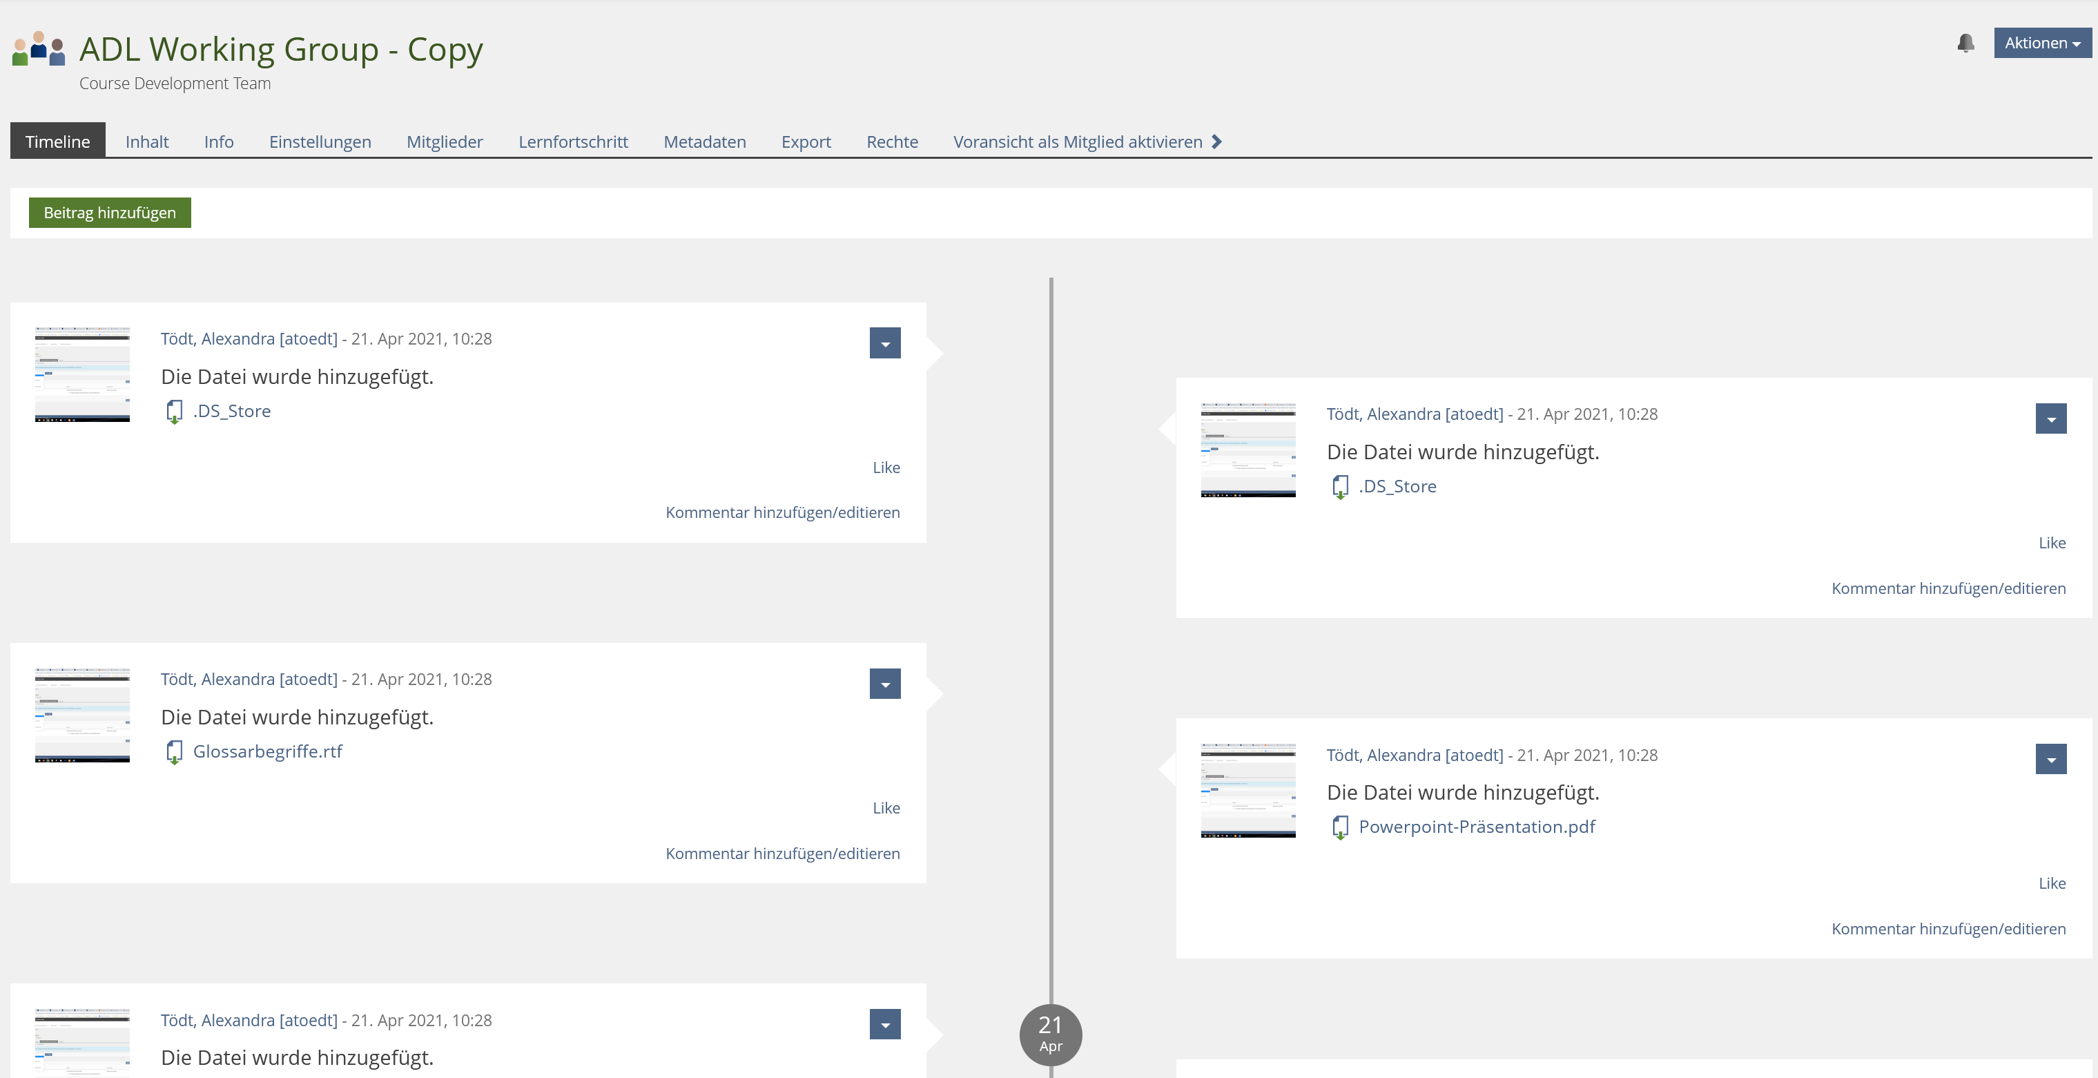Click file icon of right-column .DS_Store entry
Image resolution: width=2098 pixels, height=1078 pixels.
tap(1340, 486)
